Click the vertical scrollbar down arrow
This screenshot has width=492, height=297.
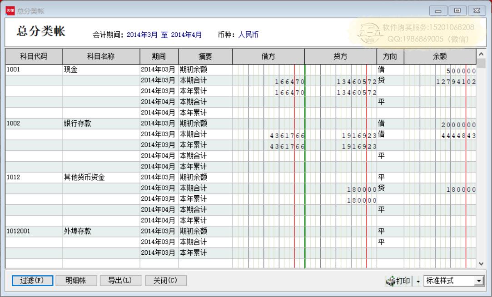482,264
